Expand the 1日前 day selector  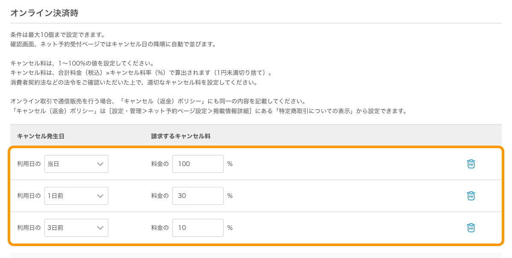point(76,196)
